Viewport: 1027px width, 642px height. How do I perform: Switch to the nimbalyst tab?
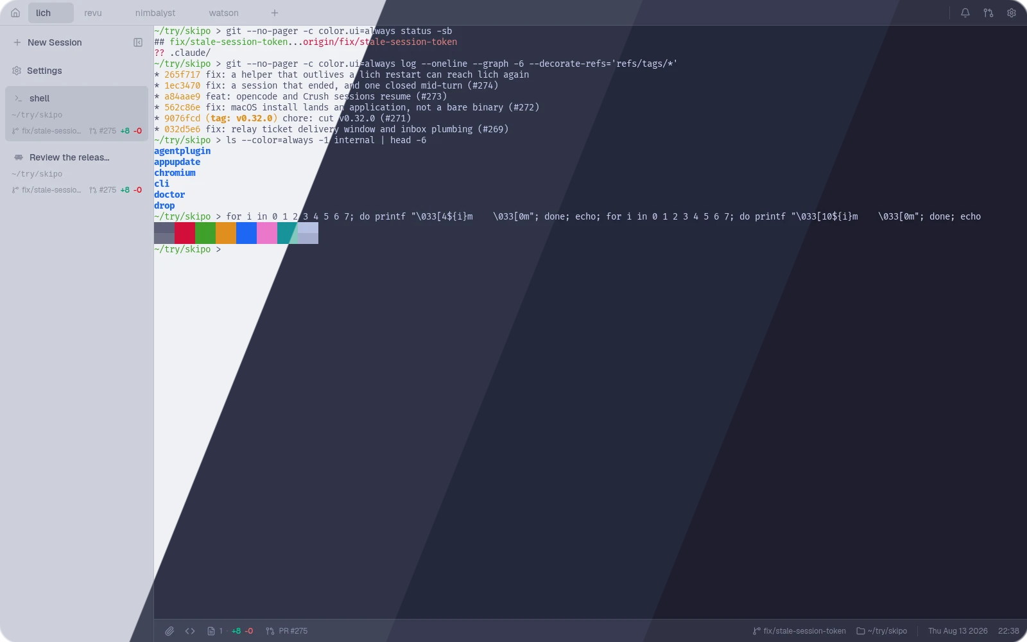point(155,13)
